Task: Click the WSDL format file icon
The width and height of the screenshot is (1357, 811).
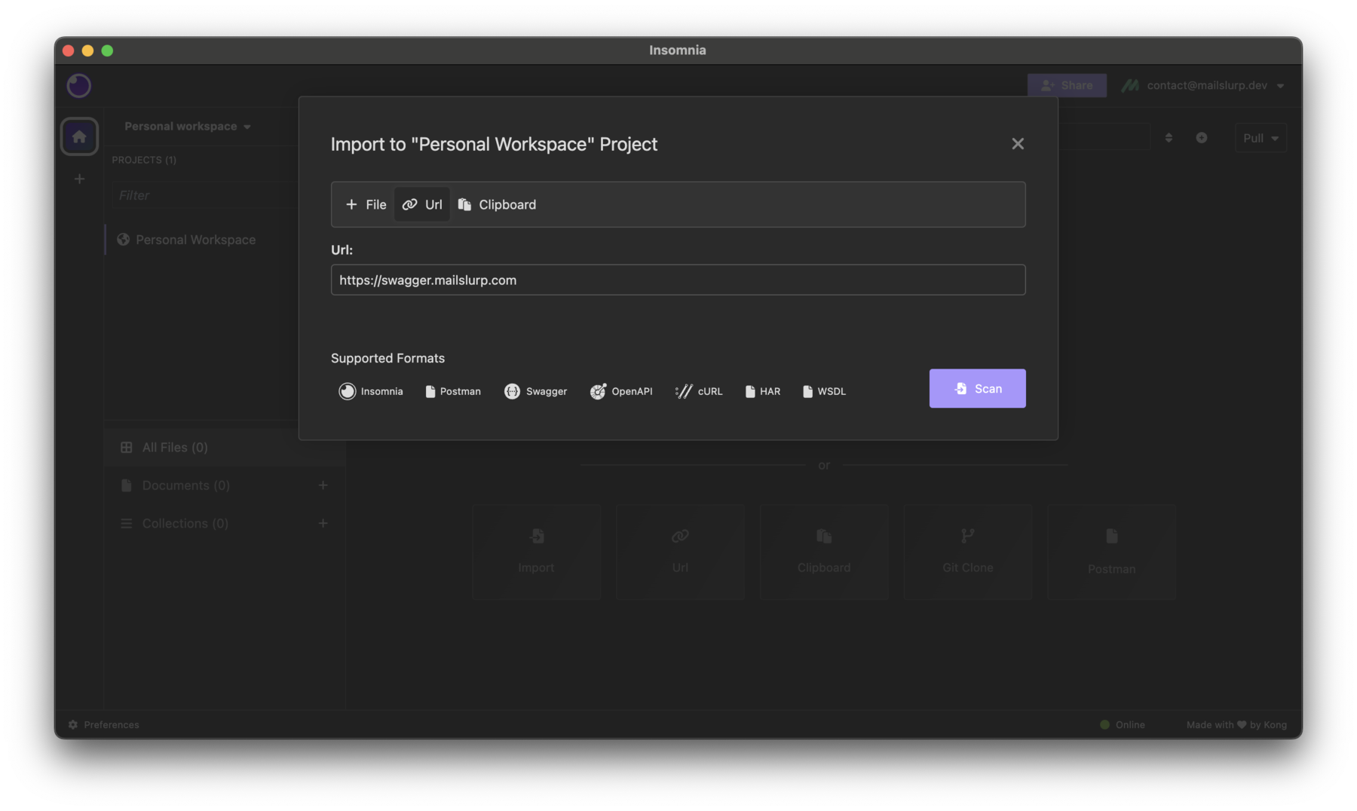Action: tap(807, 391)
